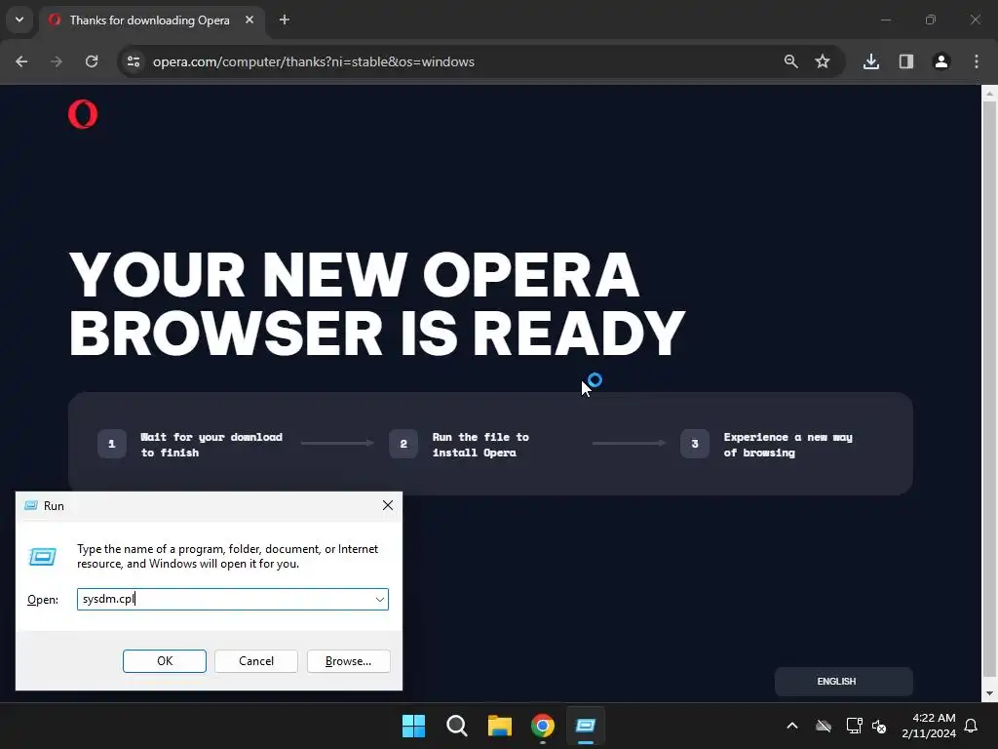Click the address bar URL

click(x=313, y=61)
